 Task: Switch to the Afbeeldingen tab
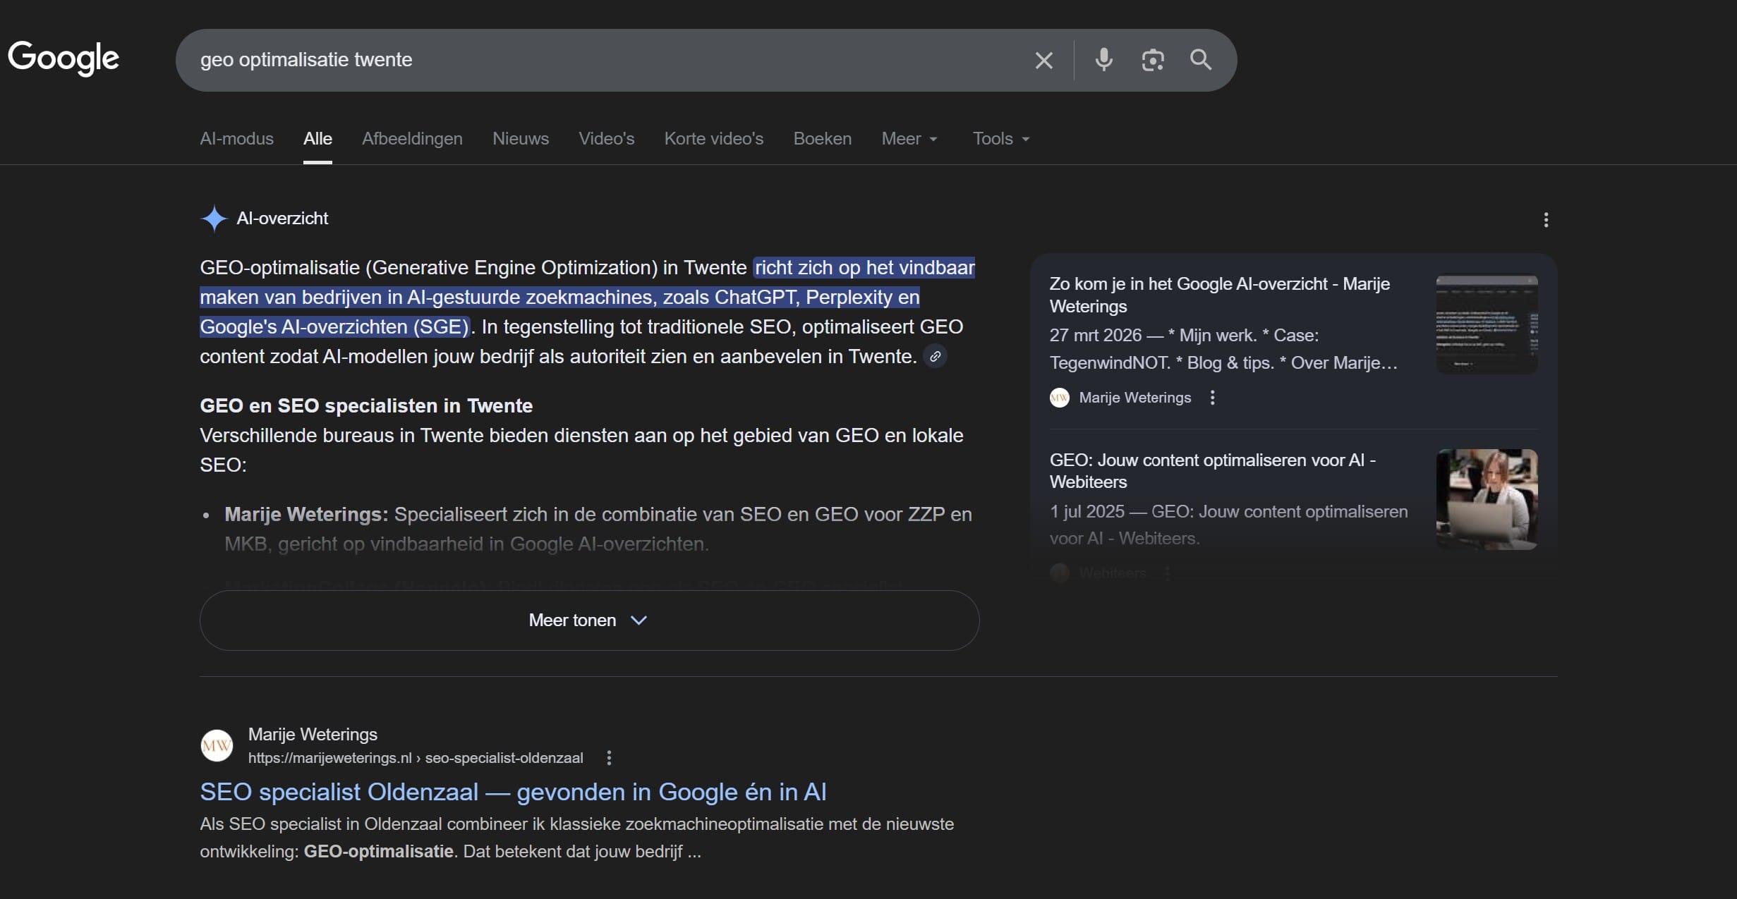coord(411,139)
